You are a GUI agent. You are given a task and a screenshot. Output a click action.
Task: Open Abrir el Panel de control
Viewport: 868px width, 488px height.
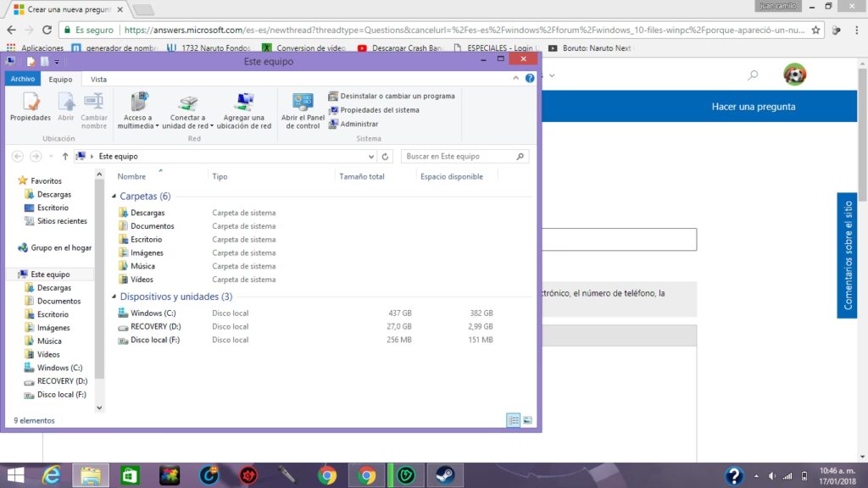coord(303,111)
